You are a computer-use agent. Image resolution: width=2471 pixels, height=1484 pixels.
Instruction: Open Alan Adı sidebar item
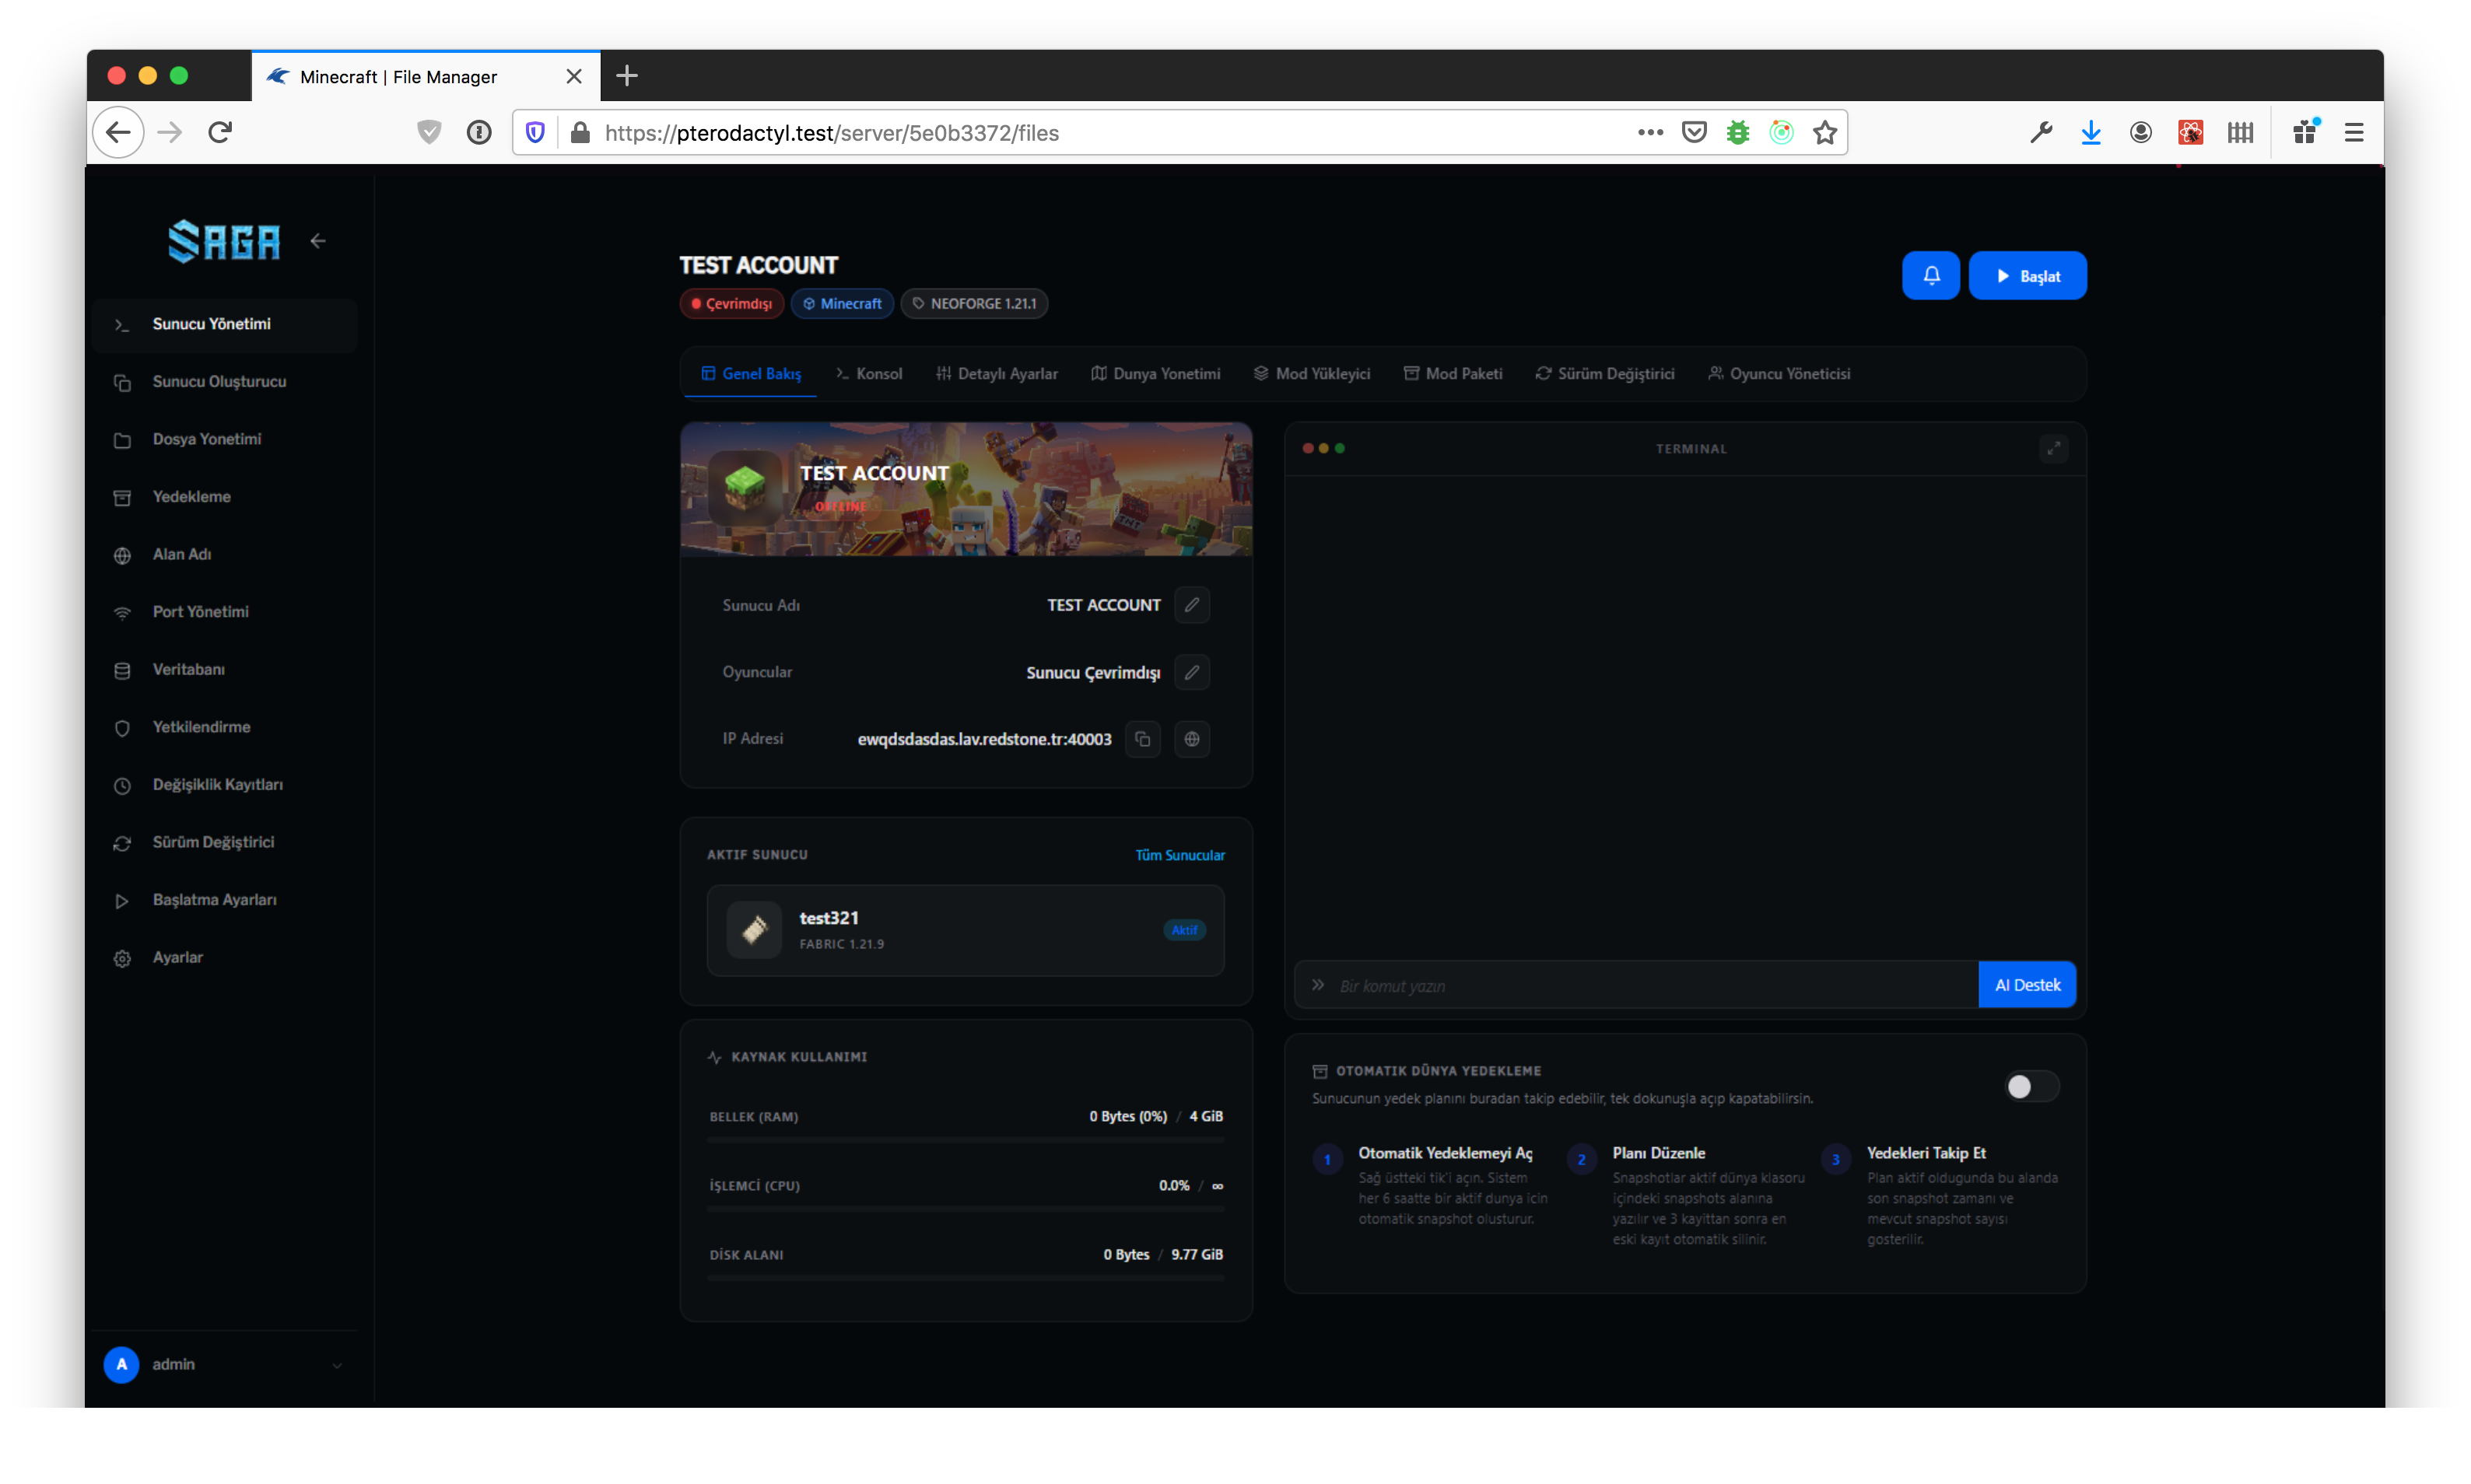(x=225, y=554)
